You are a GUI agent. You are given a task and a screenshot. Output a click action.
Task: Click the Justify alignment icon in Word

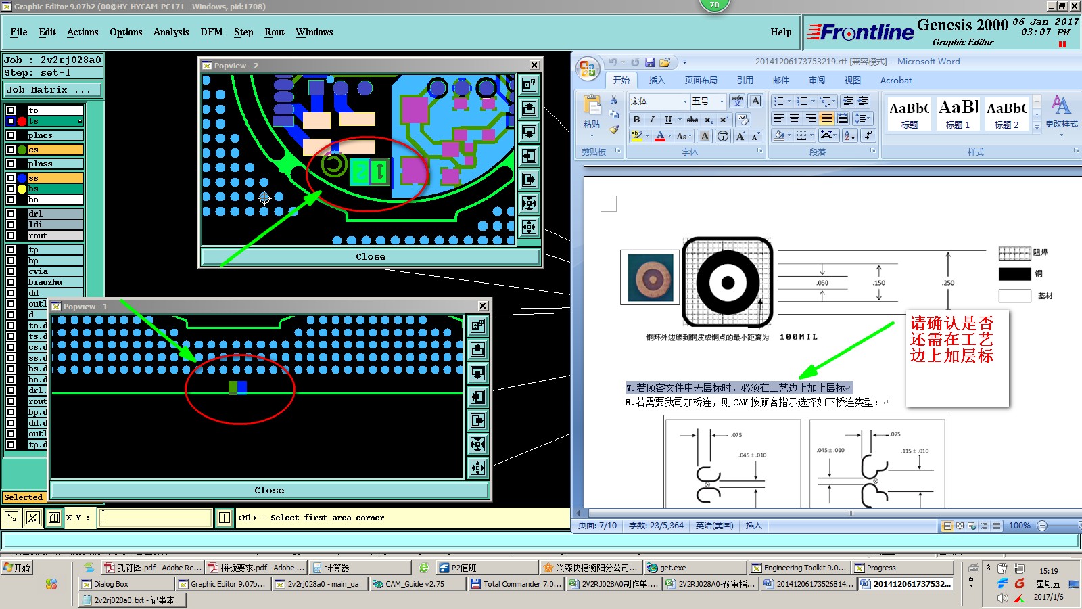click(826, 118)
